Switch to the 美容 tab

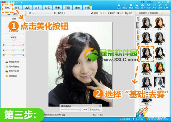17,8
